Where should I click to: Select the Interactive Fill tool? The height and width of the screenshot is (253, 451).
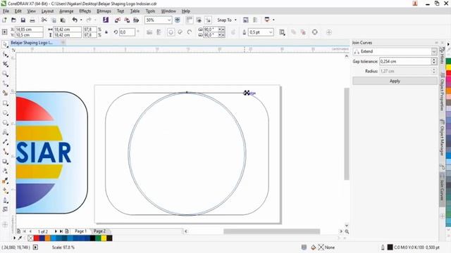5,190
